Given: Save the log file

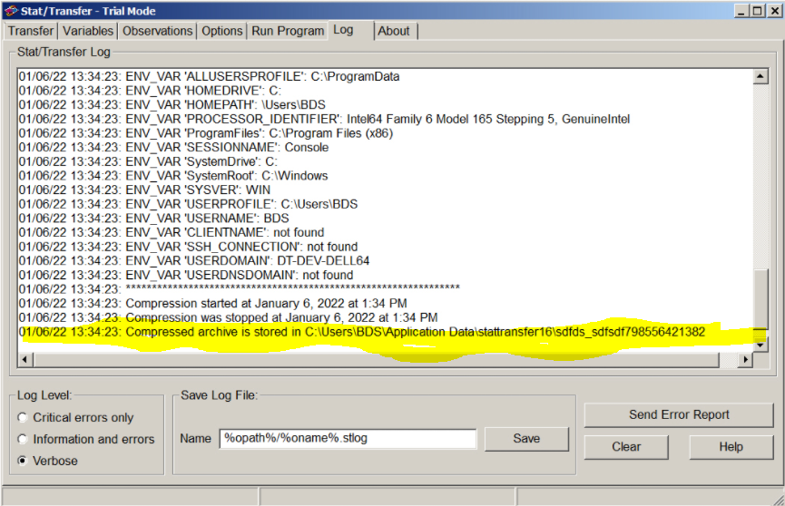Looking at the screenshot, I should coord(526,438).
